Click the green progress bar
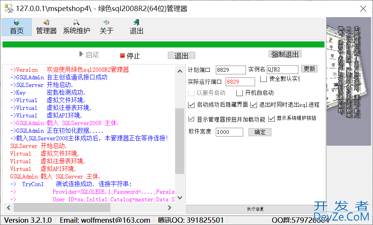The height and width of the screenshot is (225, 373). tap(163, 44)
